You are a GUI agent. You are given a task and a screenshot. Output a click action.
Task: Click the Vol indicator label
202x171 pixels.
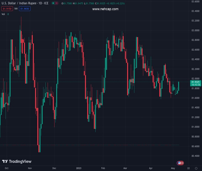(x=3, y=14)
